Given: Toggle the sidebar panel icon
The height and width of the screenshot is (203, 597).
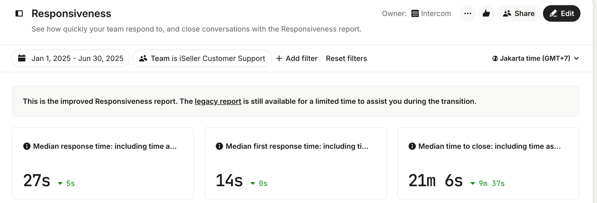Looking at the screenshot, I should tap(19, 13).
